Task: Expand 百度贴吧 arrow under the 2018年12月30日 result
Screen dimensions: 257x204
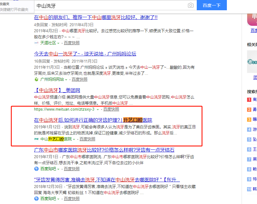Action: pyautogui.click(x=58, y=199)
